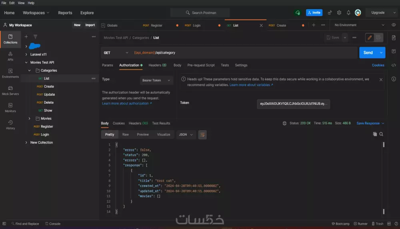Click the user avatar icon
The image size is (400, 229).
358,12
